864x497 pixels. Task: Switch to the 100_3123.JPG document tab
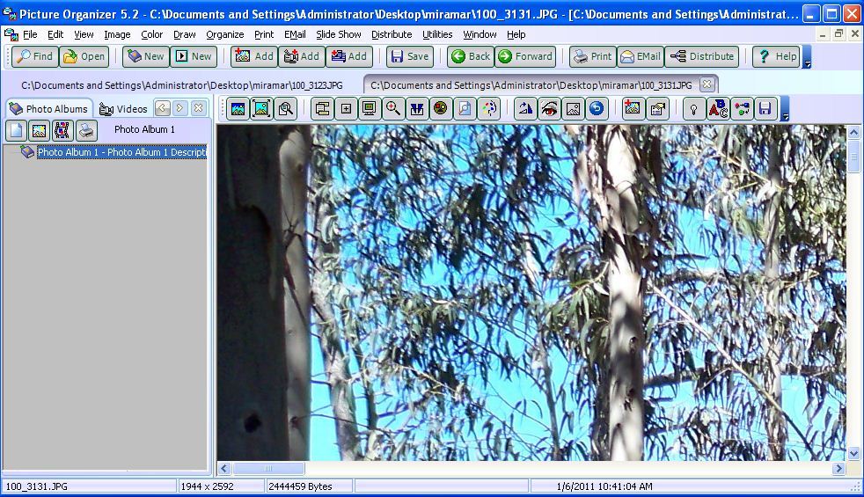[182, 85]
